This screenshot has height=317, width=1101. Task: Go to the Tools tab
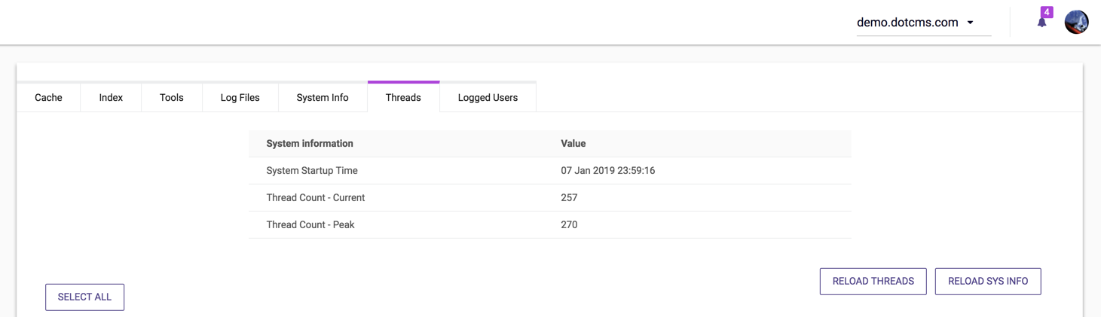[x=171, y=97]
